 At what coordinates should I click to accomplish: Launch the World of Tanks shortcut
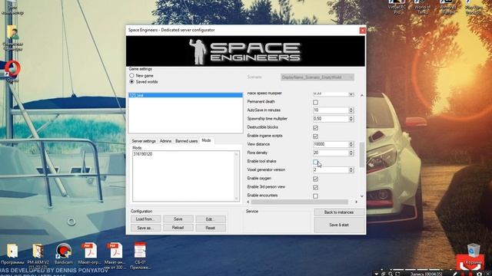422,6
